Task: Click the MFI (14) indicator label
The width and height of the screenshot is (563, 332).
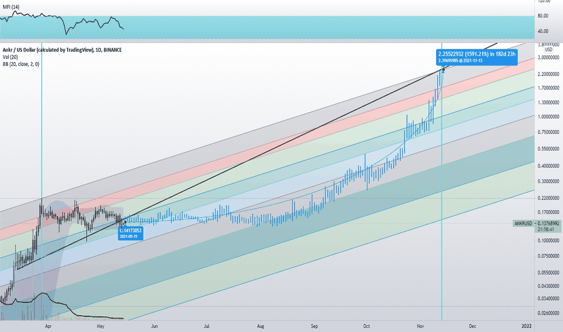Action: (x=11, y=7)
